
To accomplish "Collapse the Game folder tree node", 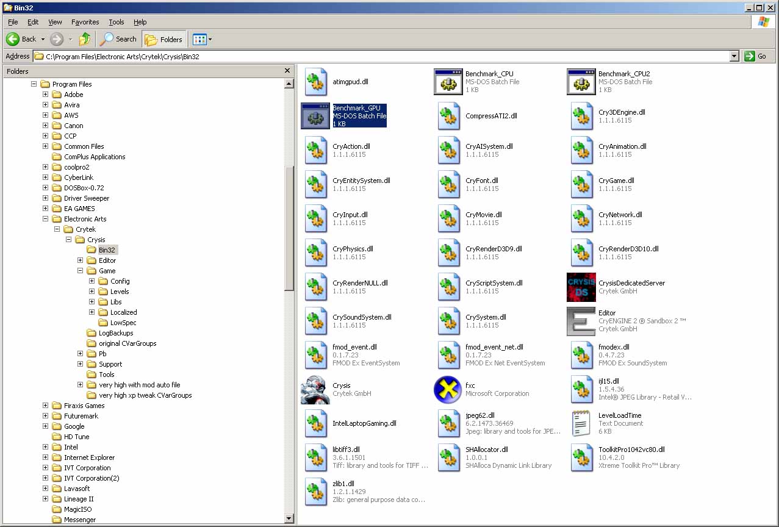I will tap(80, 271).
